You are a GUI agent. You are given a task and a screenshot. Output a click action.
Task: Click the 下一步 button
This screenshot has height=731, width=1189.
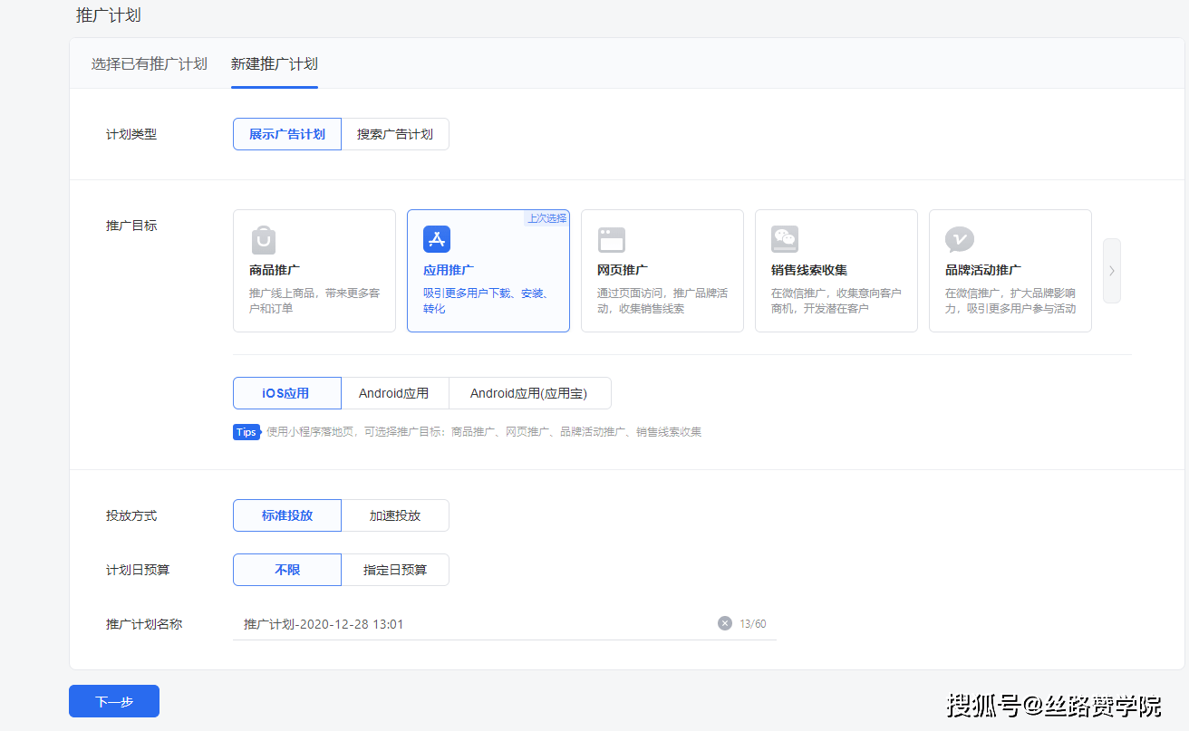[x=114, y=701]
